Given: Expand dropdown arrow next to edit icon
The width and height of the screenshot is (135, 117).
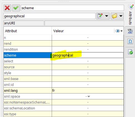Looking at the screenshot, I should tap(106, 16).
